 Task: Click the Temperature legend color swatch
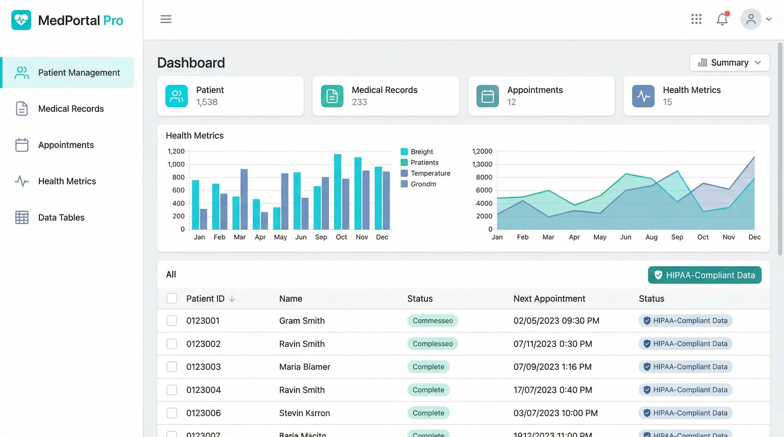[404, 173]
